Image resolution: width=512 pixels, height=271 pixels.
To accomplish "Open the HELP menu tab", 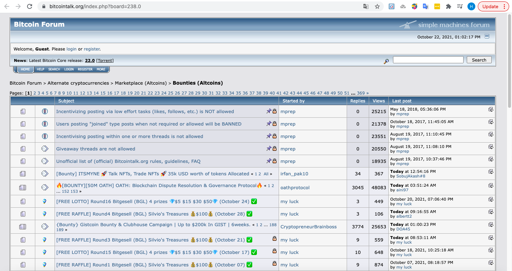I will (x=40, y=69).
